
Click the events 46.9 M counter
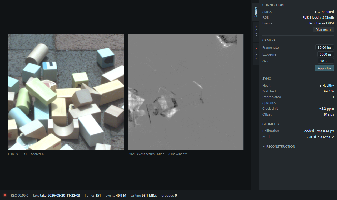coord(116,196)
